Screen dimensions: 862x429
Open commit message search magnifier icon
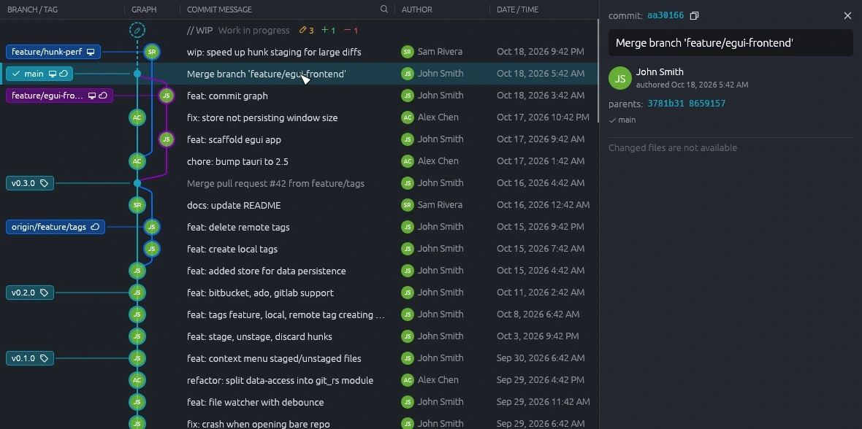[x=384, y=9]
